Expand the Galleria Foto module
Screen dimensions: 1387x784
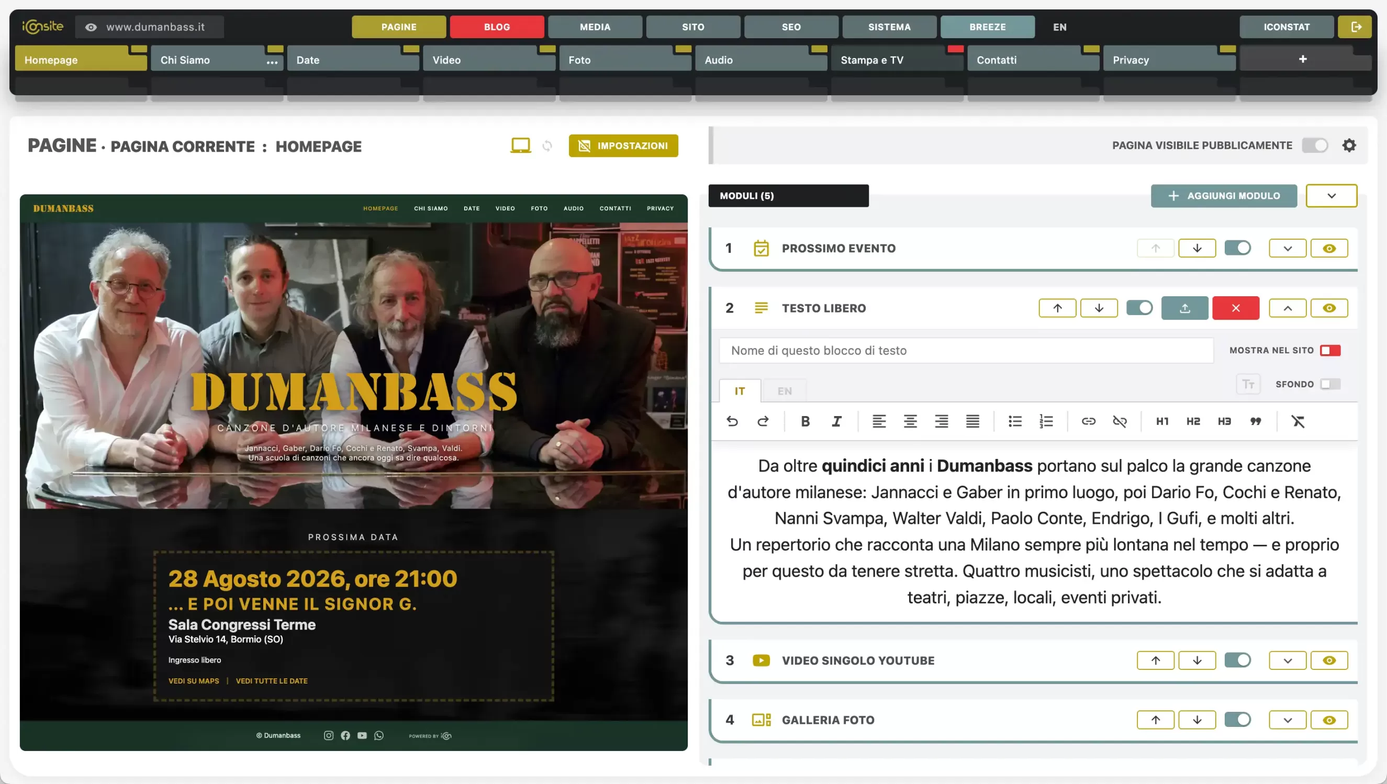tap(1288, 720)
